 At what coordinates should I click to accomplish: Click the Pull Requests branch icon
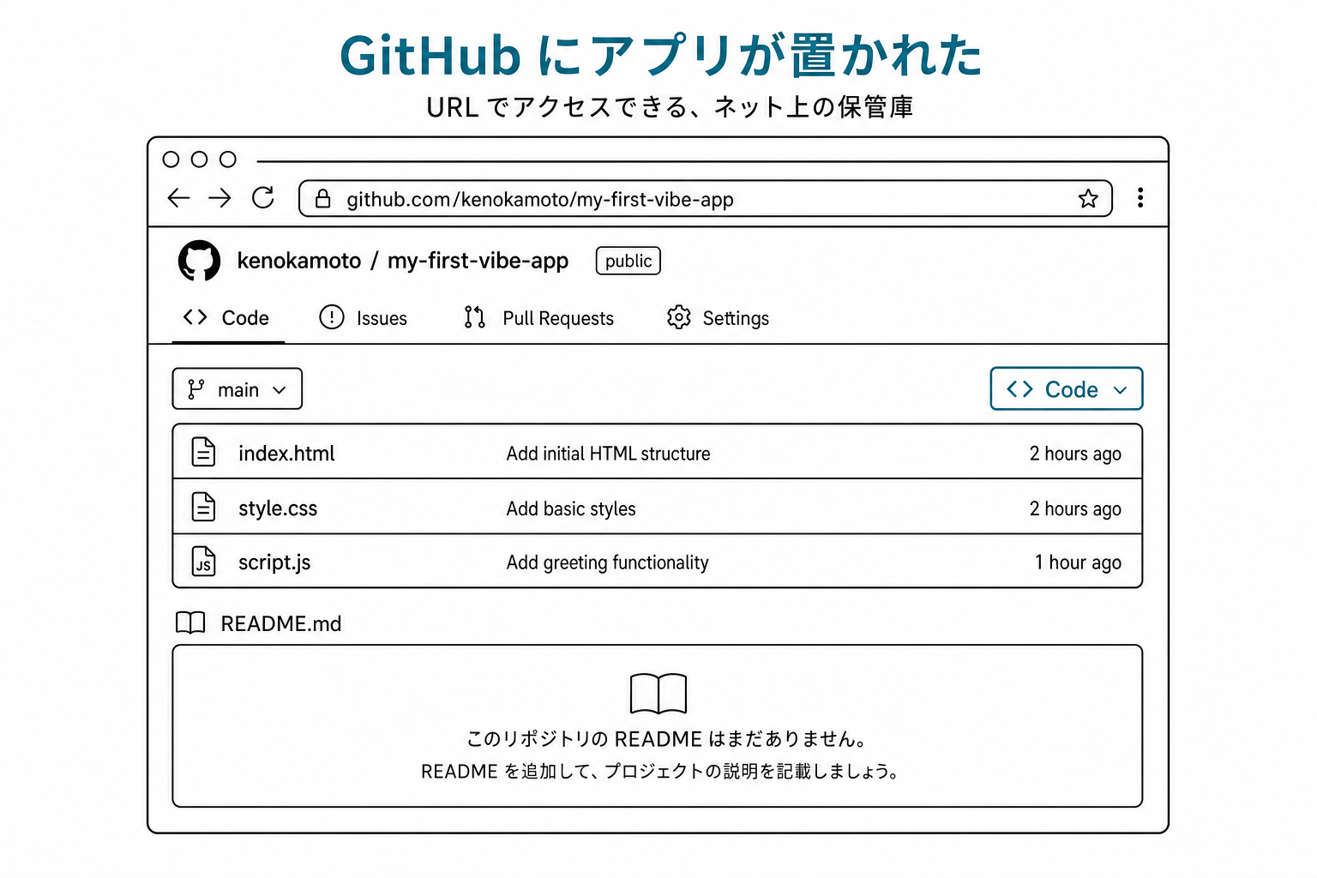coord(475,317)
